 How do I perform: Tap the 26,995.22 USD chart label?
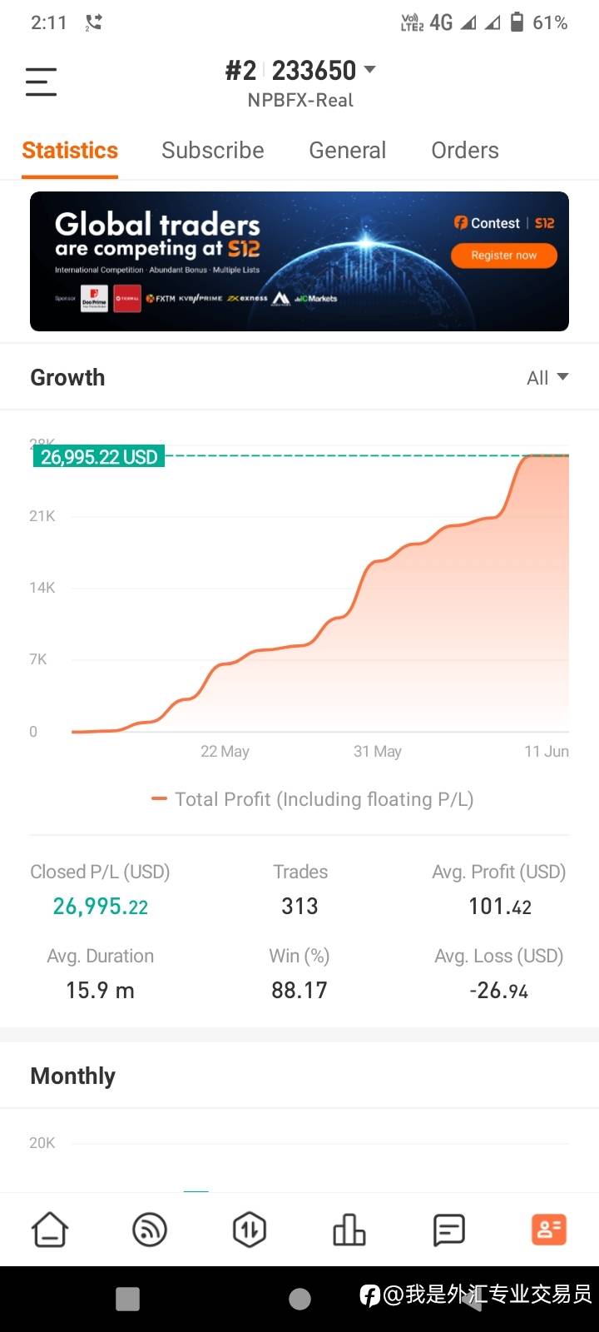(99, 457)
